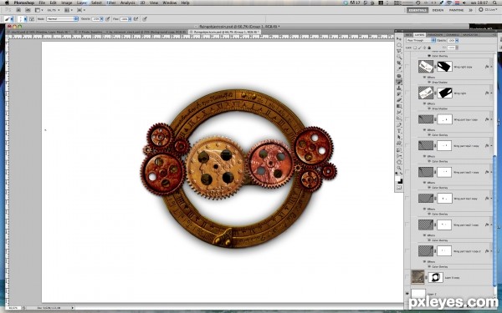Click the lock position icon

(x=424, y=48)
